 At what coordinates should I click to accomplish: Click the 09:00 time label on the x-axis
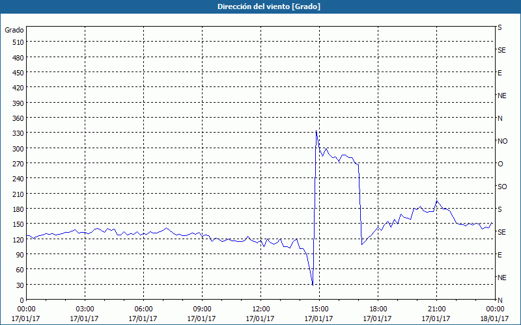202,309
